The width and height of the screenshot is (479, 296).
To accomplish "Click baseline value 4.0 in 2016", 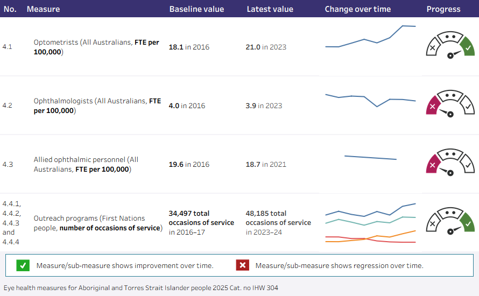I will click(187, 105).
